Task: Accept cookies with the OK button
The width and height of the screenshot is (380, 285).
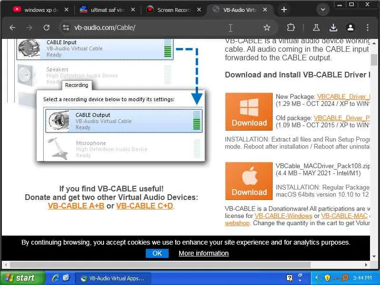Action: pos(157,253)
